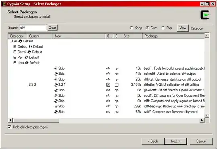Select the colordiff package description
This screenshot has height=149, width=217.
point(170,74)
